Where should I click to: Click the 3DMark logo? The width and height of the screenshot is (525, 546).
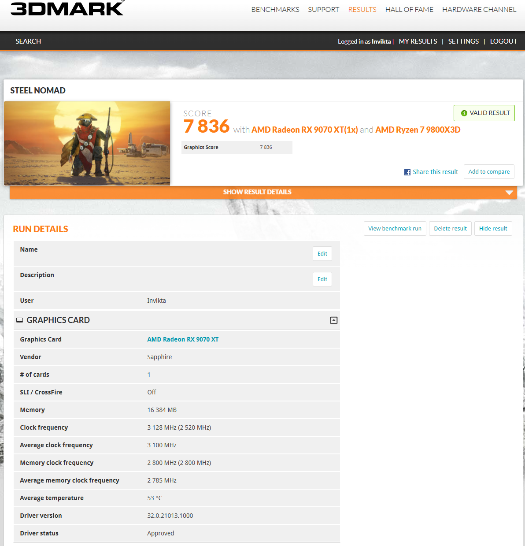click(67, 8)
